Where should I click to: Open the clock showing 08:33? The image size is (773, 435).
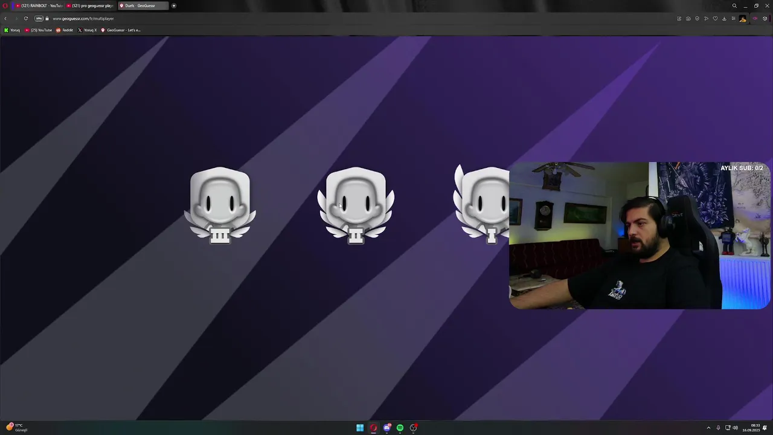click(x=751, y=428)
